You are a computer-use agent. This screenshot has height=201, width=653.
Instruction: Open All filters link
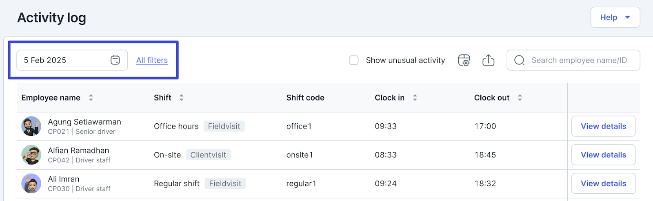[x=152, y=60]
